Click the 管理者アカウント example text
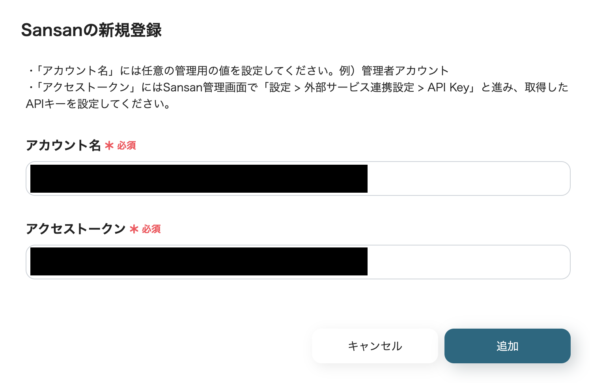 [405, 71]
